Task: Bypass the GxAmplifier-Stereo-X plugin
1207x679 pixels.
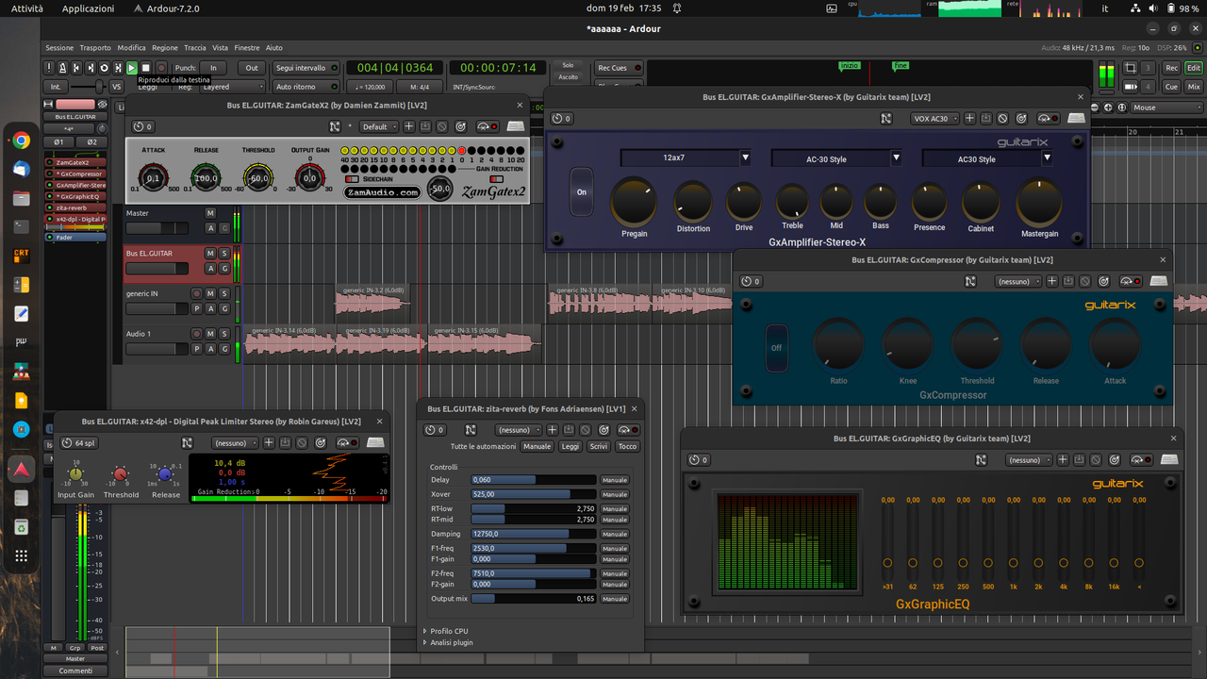Action: (1048, 119)
